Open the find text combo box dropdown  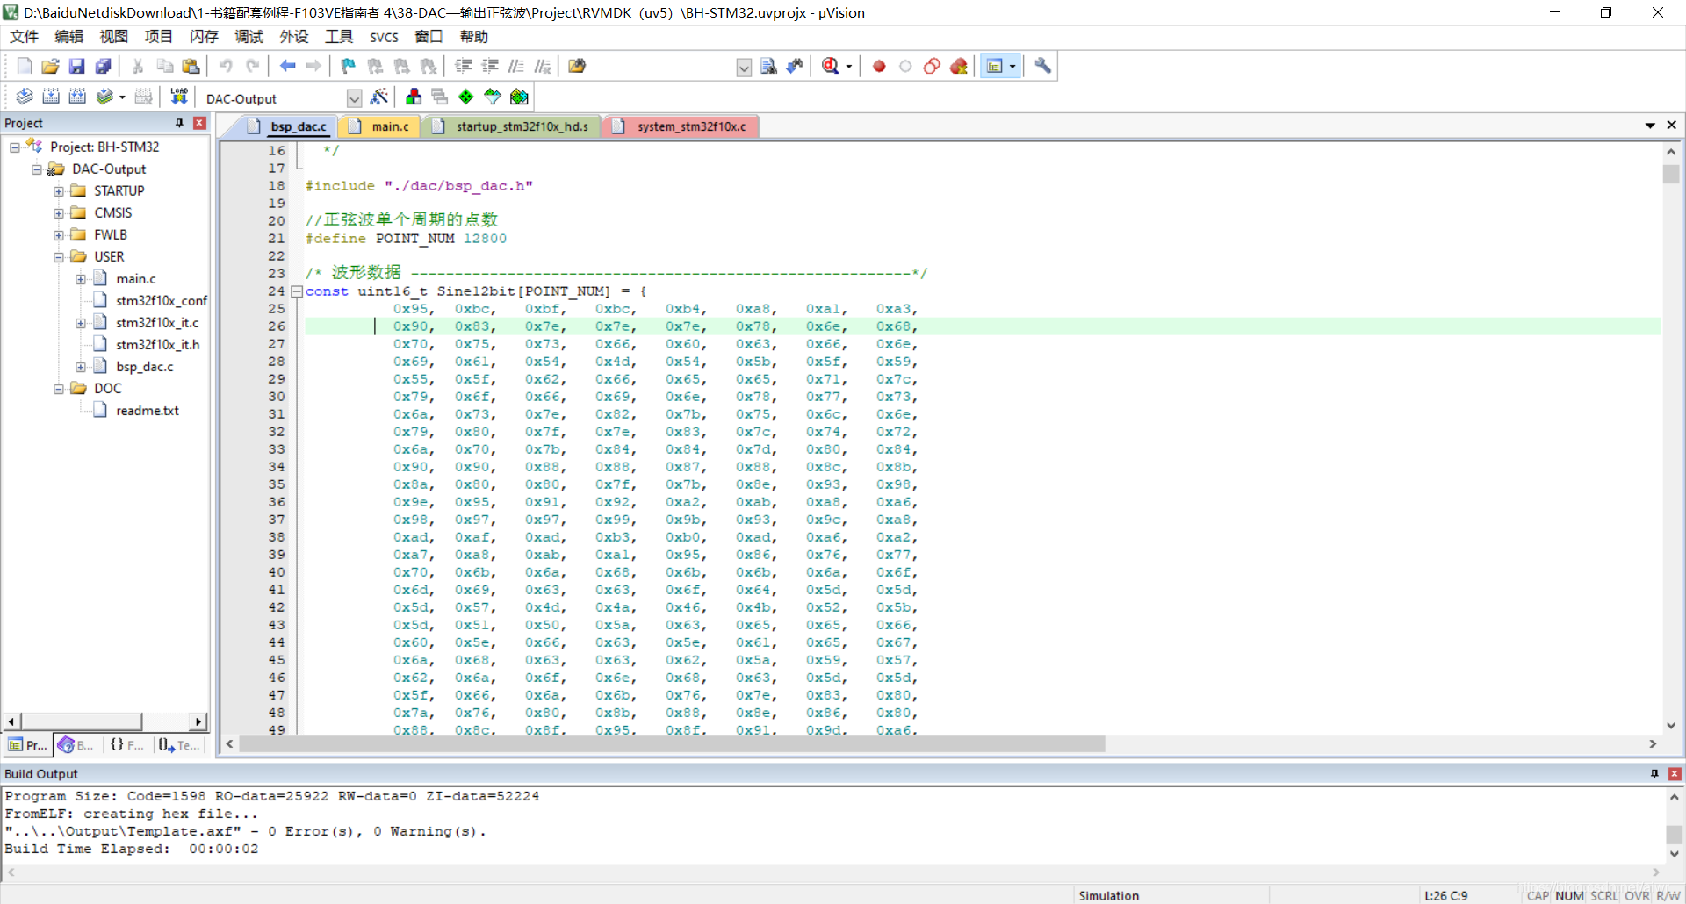744,68
